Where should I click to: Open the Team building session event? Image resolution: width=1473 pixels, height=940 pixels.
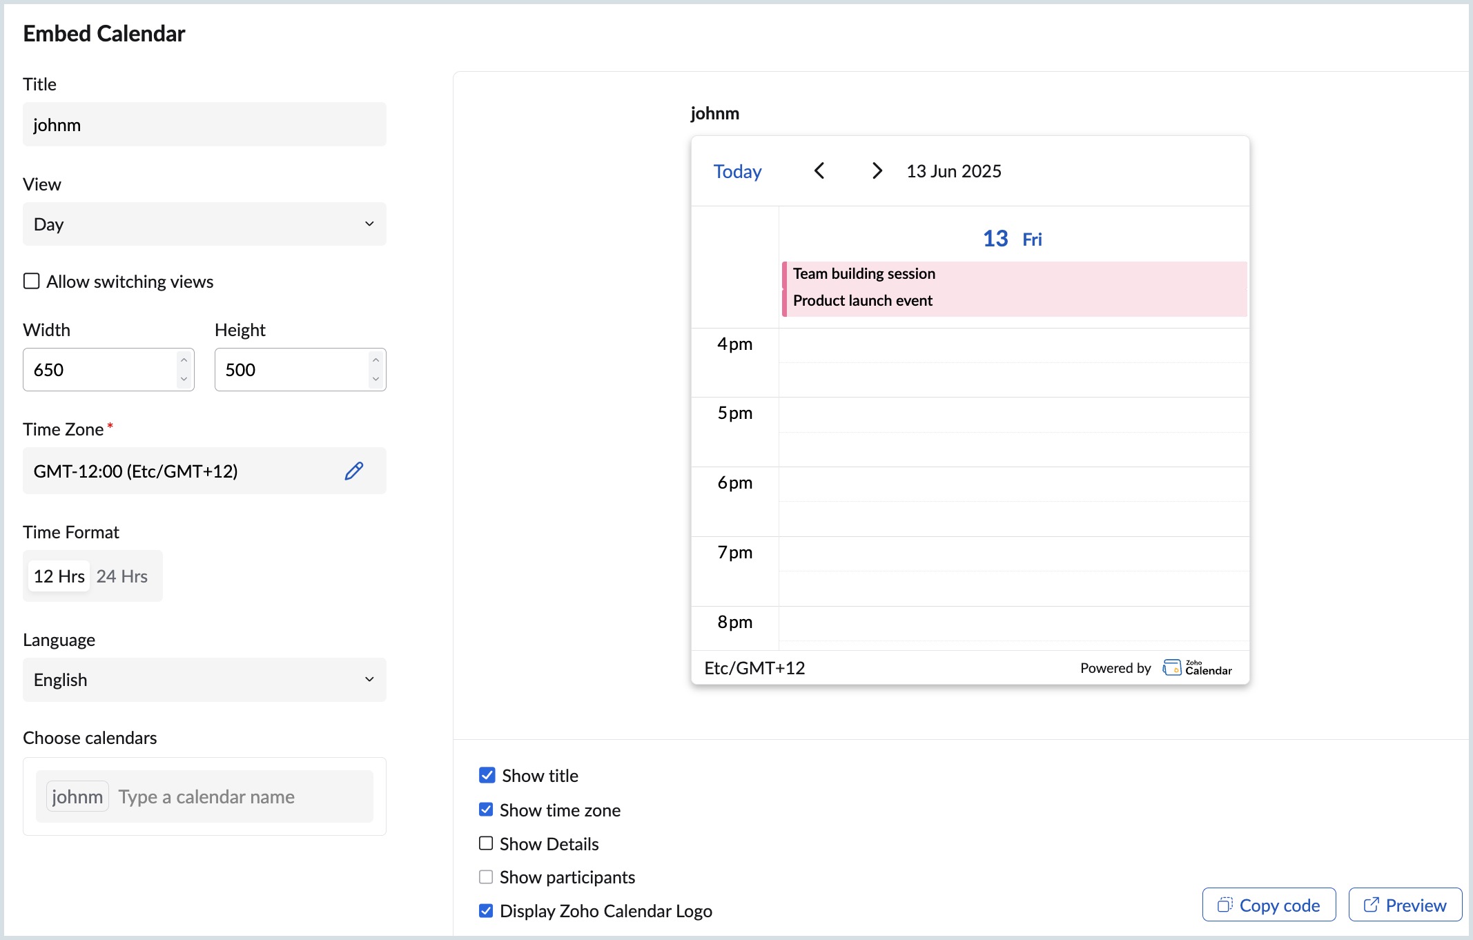864,273
